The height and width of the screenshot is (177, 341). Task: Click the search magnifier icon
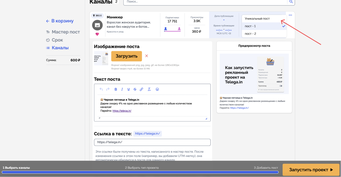[291, 2]
